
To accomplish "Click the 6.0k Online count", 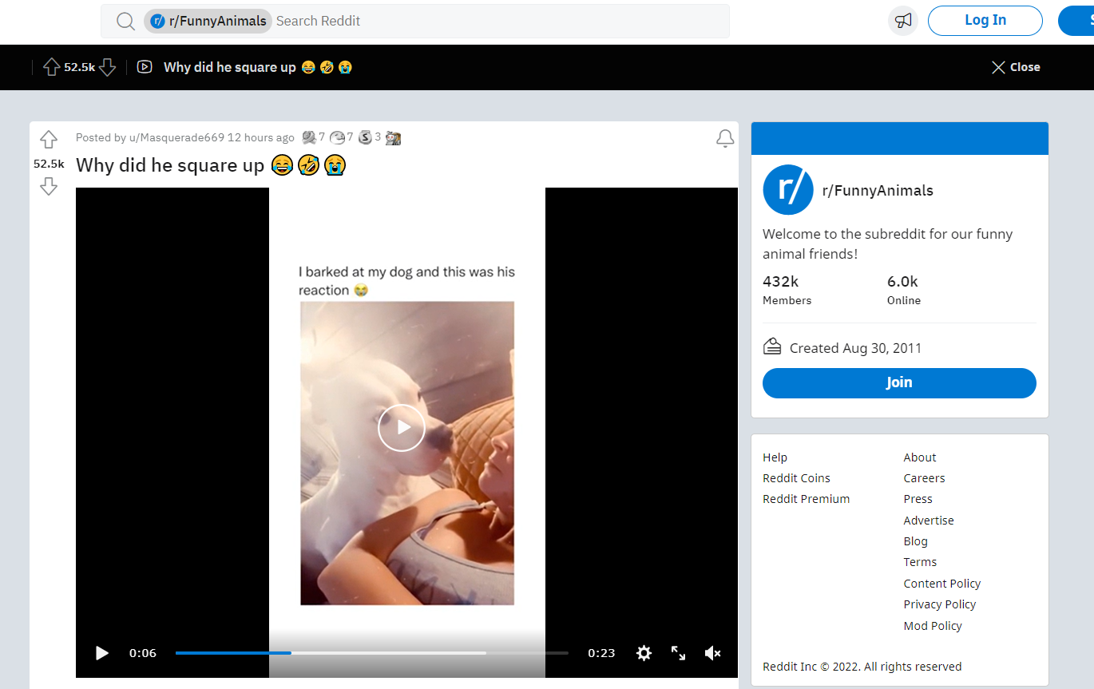I will pyautogui.click(x=904, y=290).
